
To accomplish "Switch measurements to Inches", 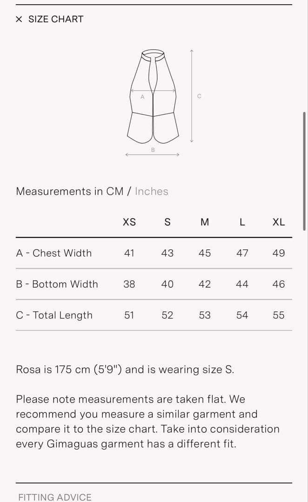I will 151,192.
